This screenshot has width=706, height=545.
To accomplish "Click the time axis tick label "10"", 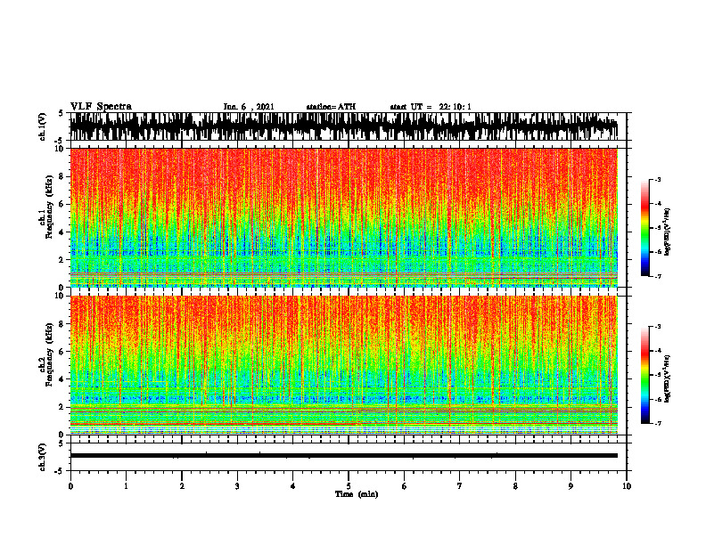I will tap(627, 486).
